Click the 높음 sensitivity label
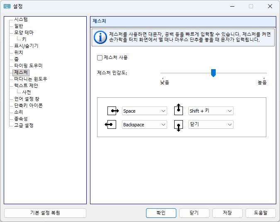Screen dimensions: 280x222 tap(262, 82)
